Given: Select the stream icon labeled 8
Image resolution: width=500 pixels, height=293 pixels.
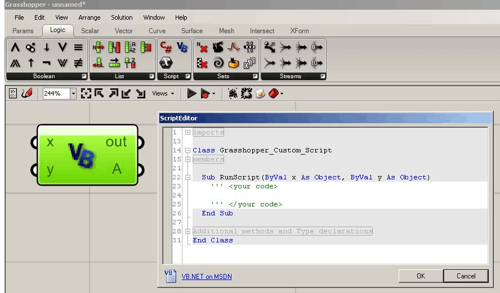Looking at the screenshot, I should (x=316, y=47).
